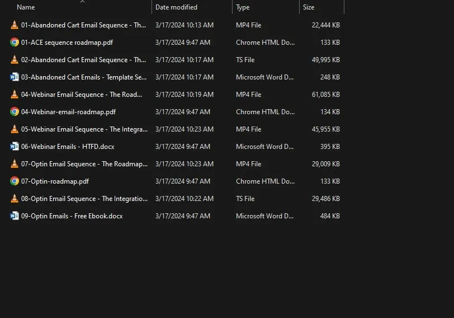This screenshot has width=454, height=318.
Task: Click the TS File type of 08-Optin row
Action: pyautogui.click(x=245, y=199)
